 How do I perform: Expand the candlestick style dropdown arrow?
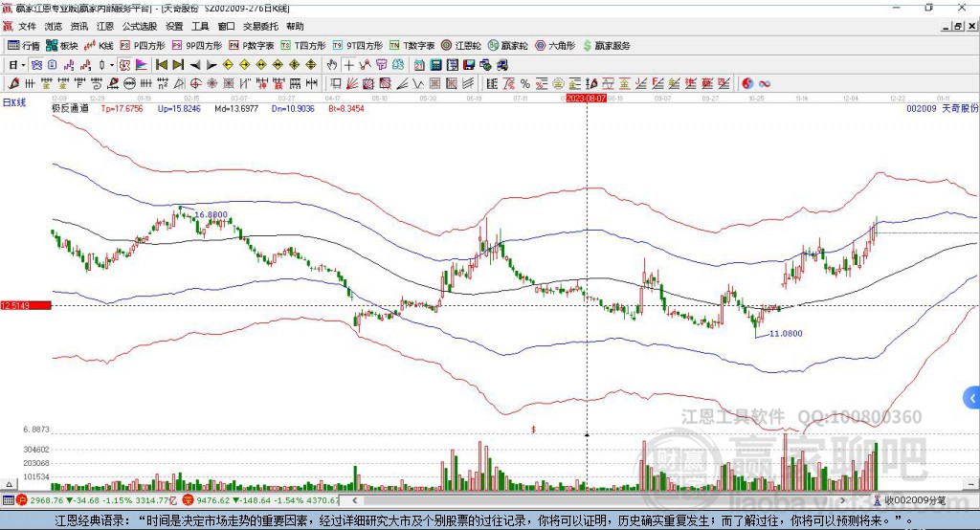(112, 65)
